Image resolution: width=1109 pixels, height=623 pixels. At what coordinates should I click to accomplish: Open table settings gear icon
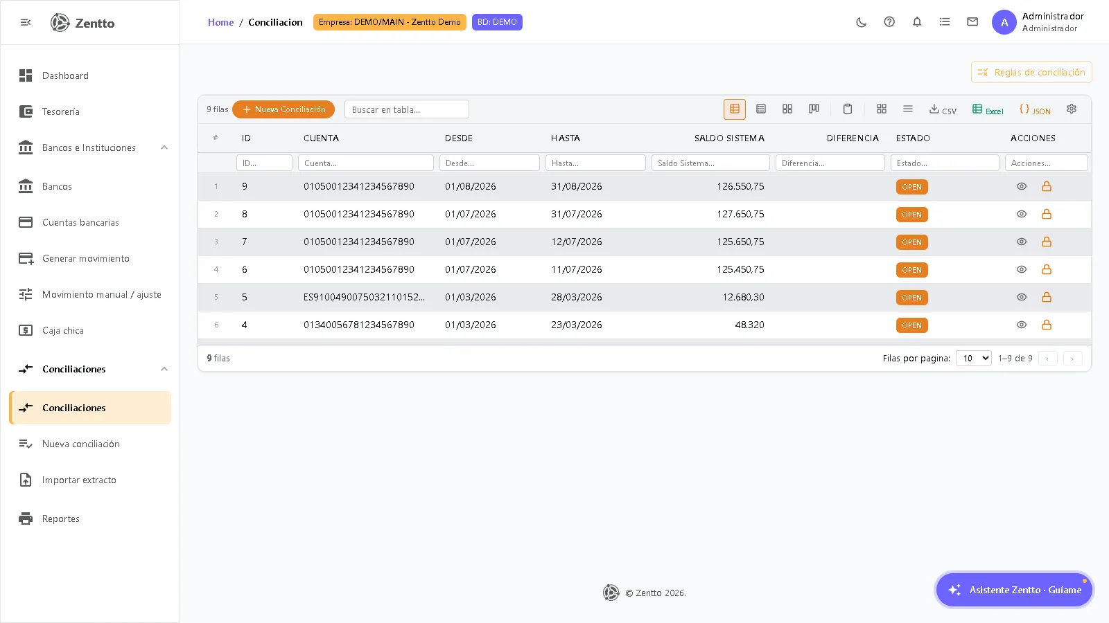[x=1072, y=109]
